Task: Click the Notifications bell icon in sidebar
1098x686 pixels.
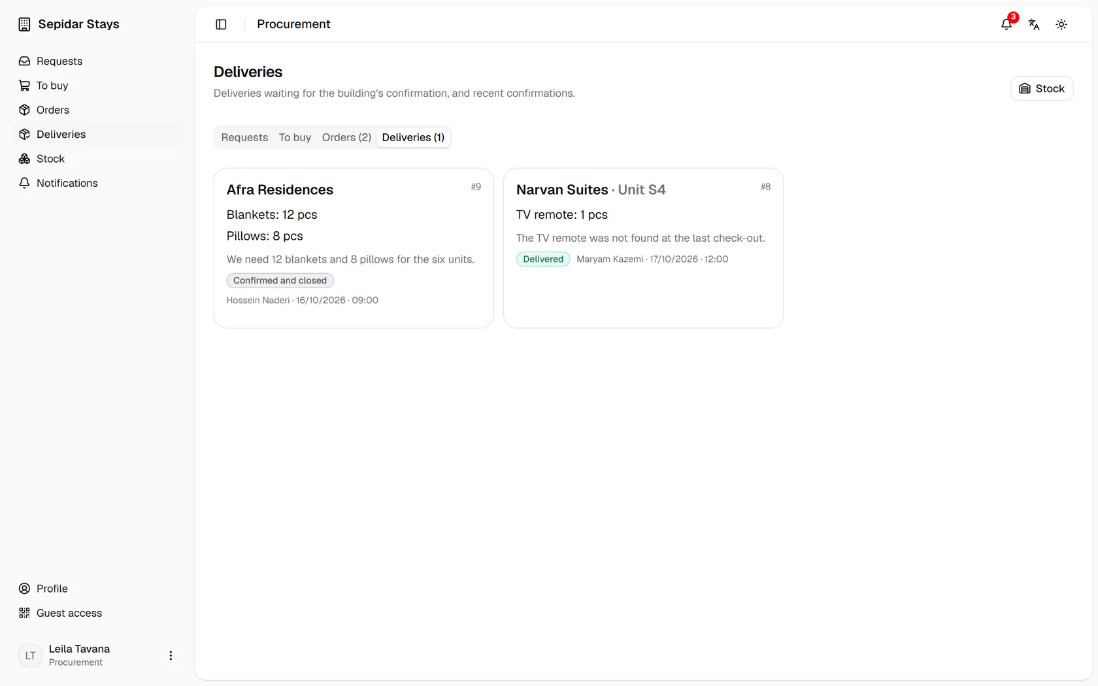Action: [x=24, y=183]
